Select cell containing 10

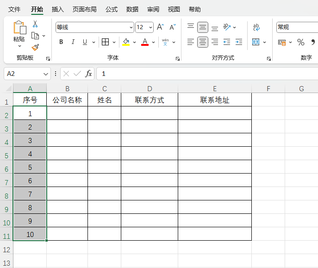(30, 234)
